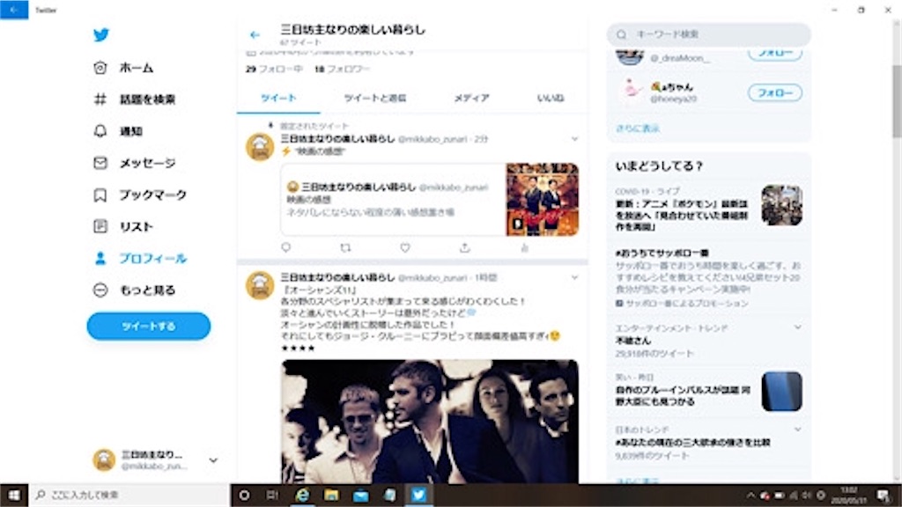Open Task View on taskbar
Image resolution: width=902 pixels, height=507 pixels.
[273, 495]
